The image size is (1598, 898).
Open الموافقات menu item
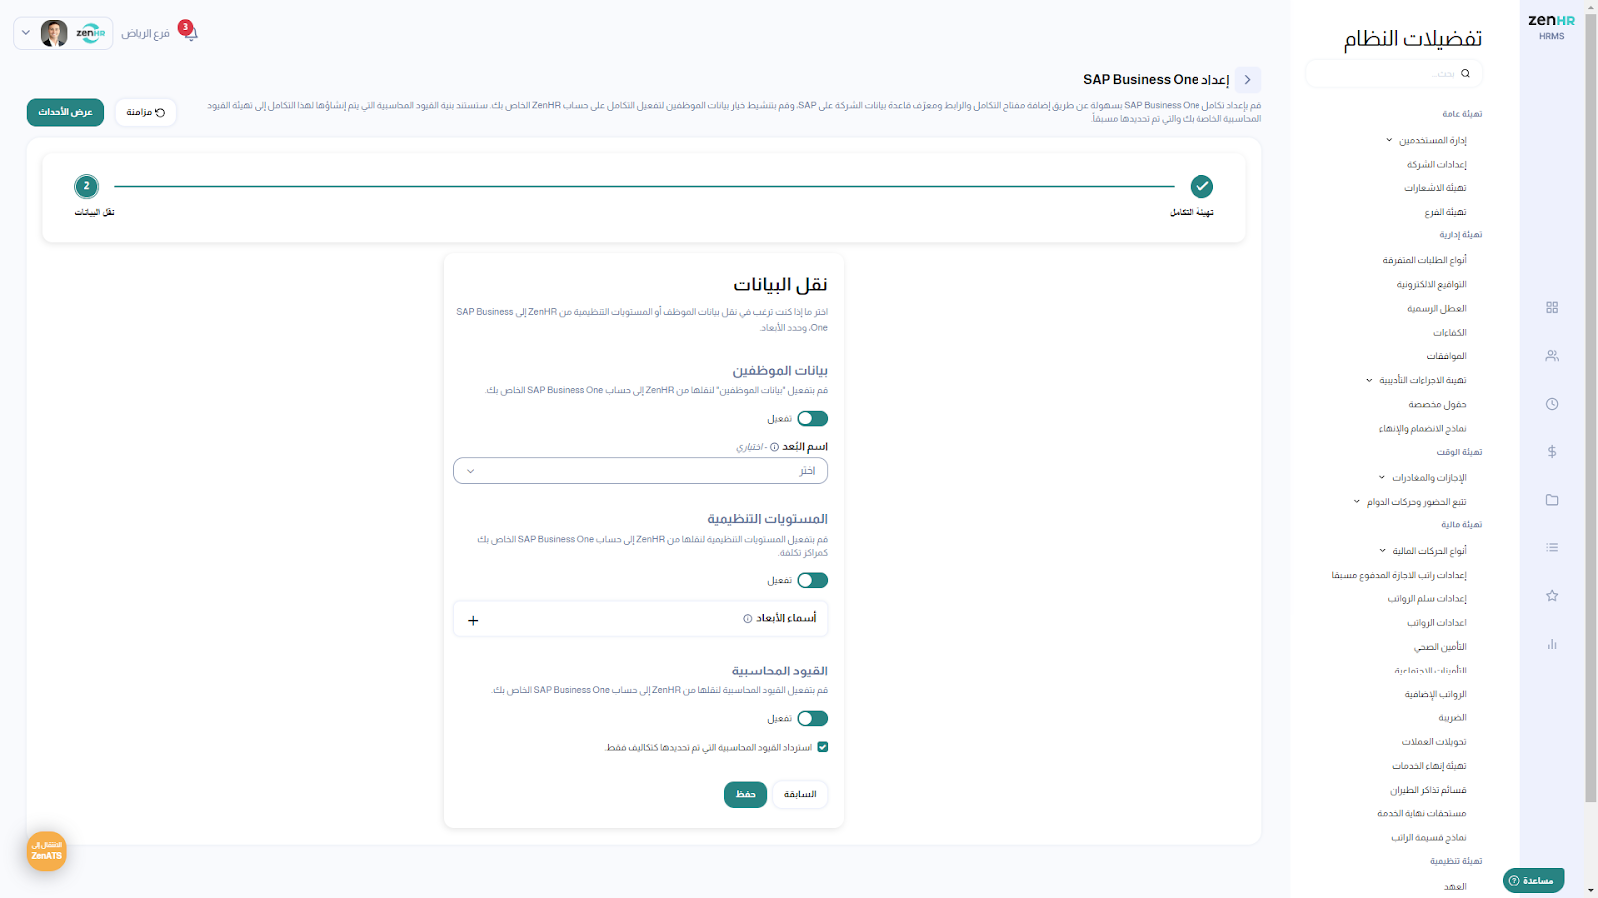pyautogui.click(x=1447, y=356)
